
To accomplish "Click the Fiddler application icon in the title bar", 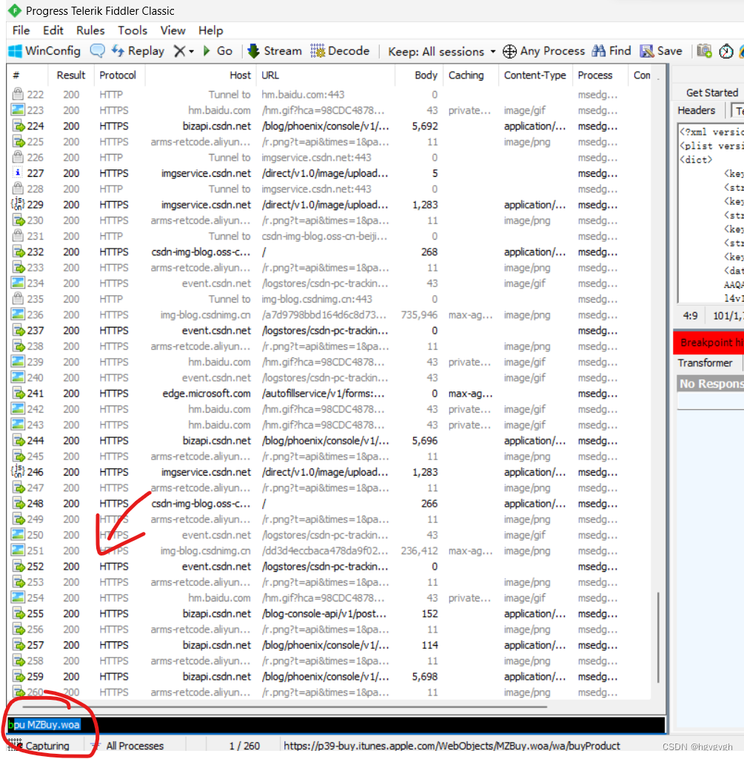I will [x=14, y=10].
